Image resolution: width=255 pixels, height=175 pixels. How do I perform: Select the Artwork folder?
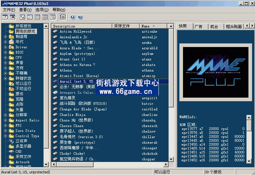[23, 162]
